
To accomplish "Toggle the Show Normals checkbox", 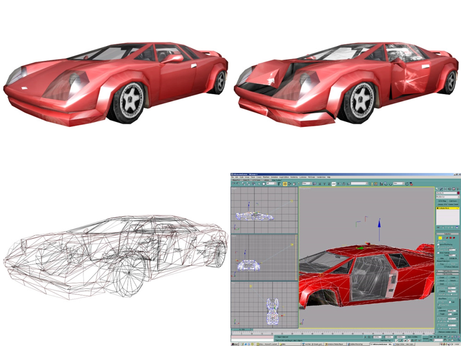I will click(438, 253).
